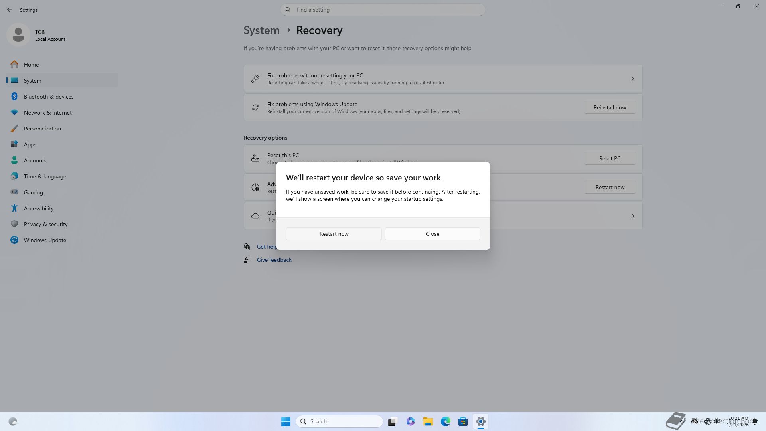Click the Windows Start button

[x=286, y=421]
